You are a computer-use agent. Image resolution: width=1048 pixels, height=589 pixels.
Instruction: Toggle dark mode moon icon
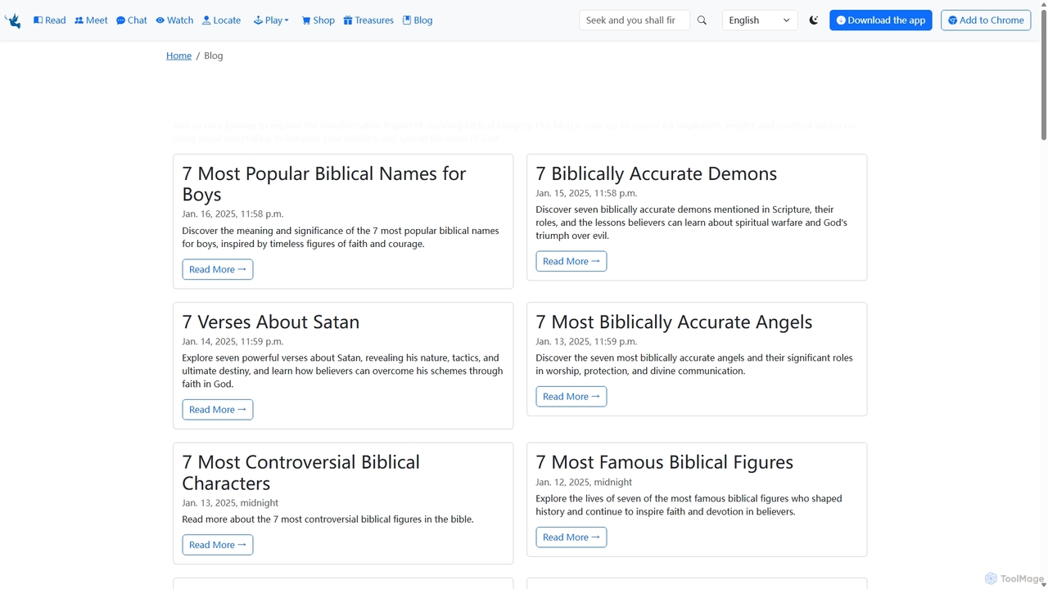(x=814, y=20)
